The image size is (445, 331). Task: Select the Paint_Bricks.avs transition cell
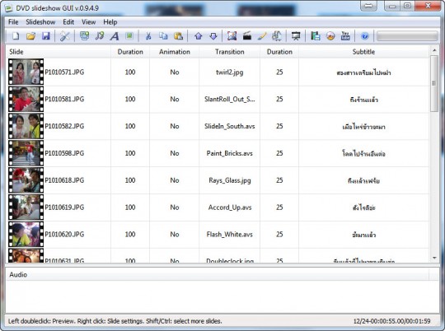(x=229, y=153)
